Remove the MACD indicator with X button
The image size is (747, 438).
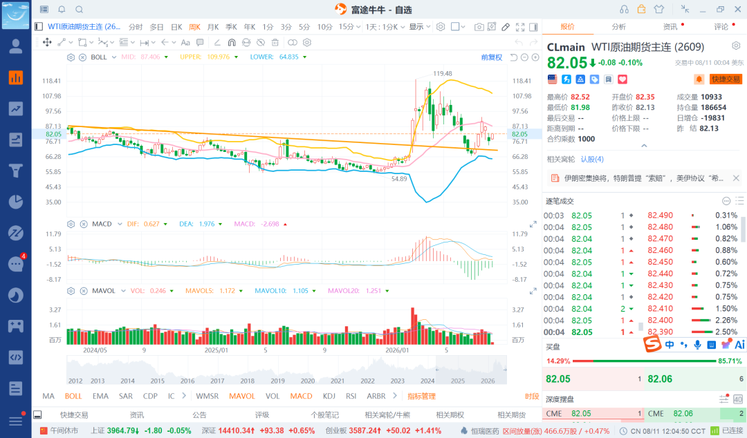click(84, 224)
